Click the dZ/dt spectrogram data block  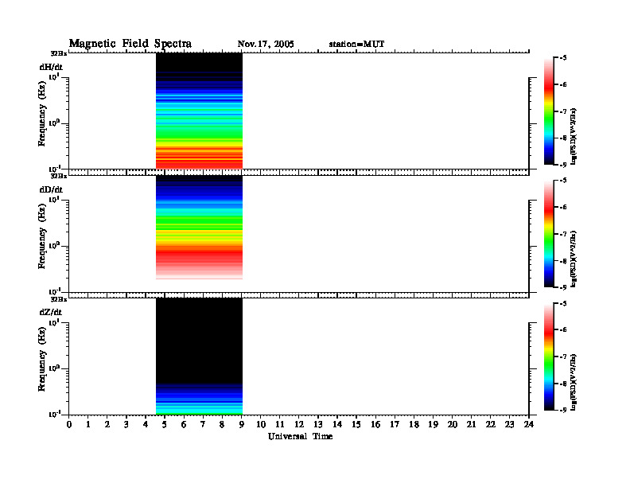pyautogui.click(x=200, y=356)
